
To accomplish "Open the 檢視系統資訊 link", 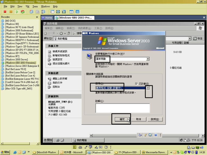I will (60, 51).
